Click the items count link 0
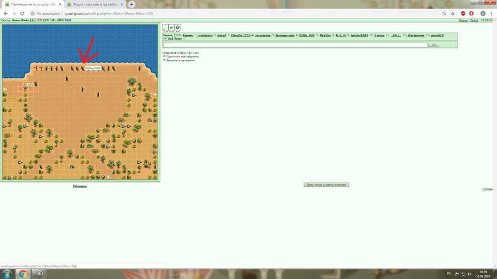 190,53
